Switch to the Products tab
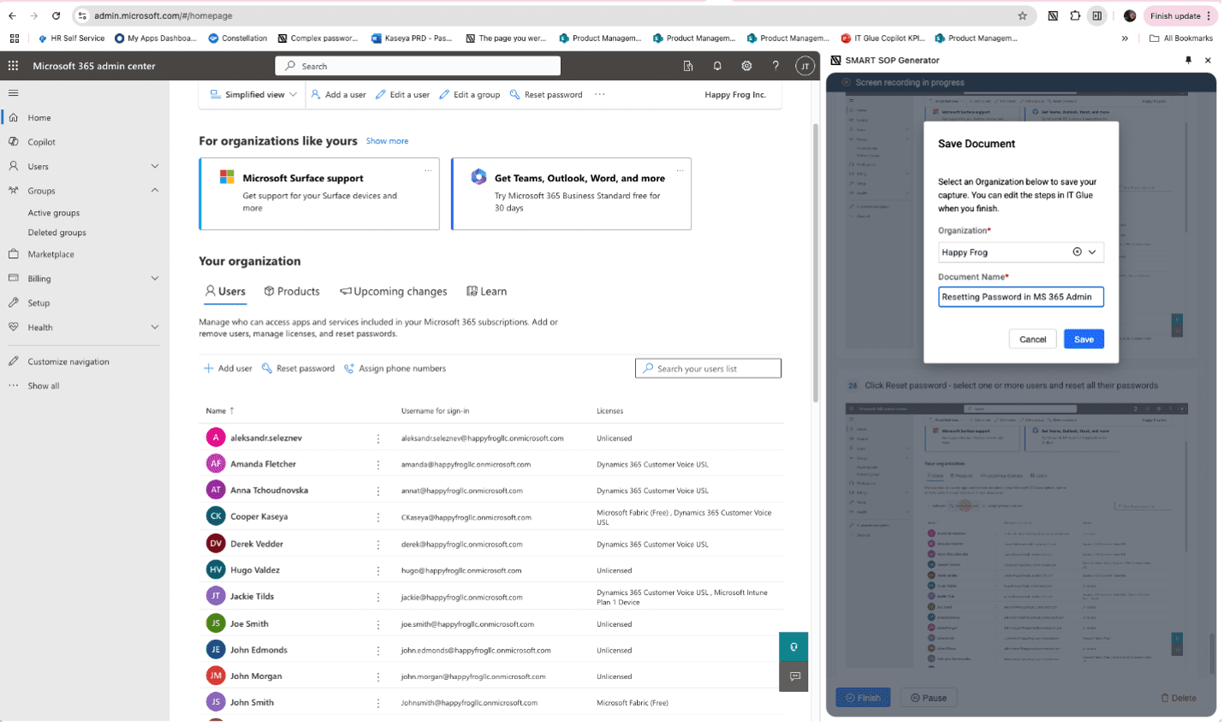Image resolution: width=1224 pixels, height=726 pixels. (x=292, y=291)
